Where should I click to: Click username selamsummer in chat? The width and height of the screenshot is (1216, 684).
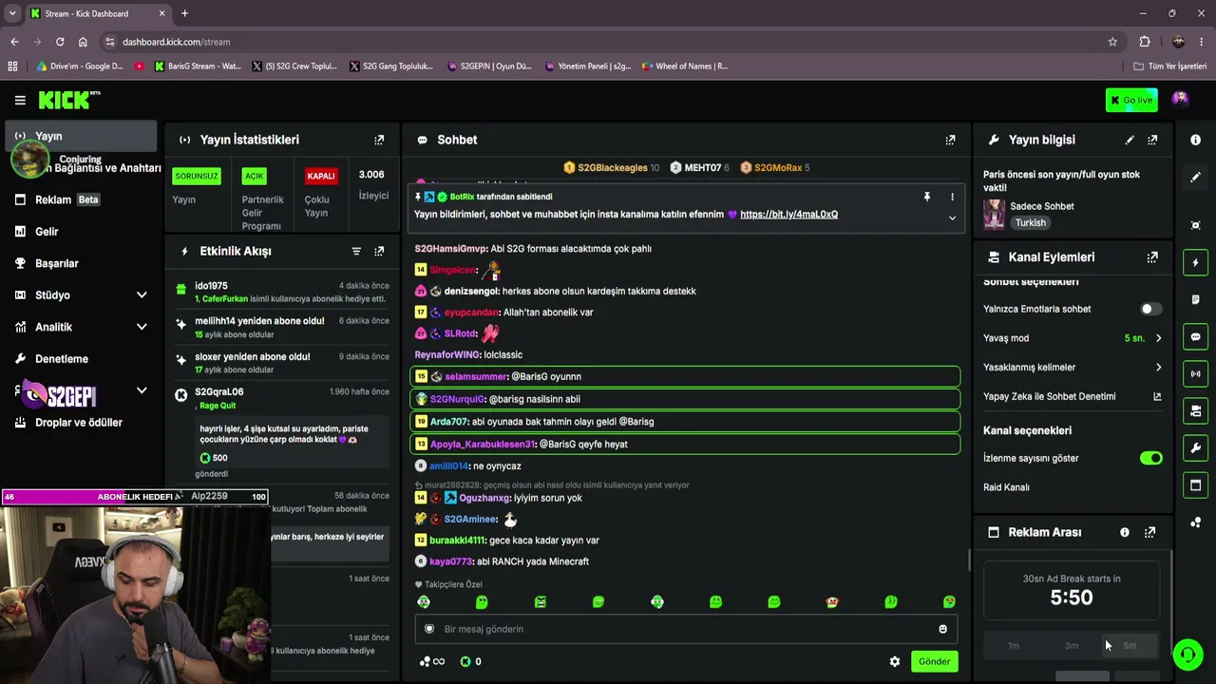coord(476,376)
